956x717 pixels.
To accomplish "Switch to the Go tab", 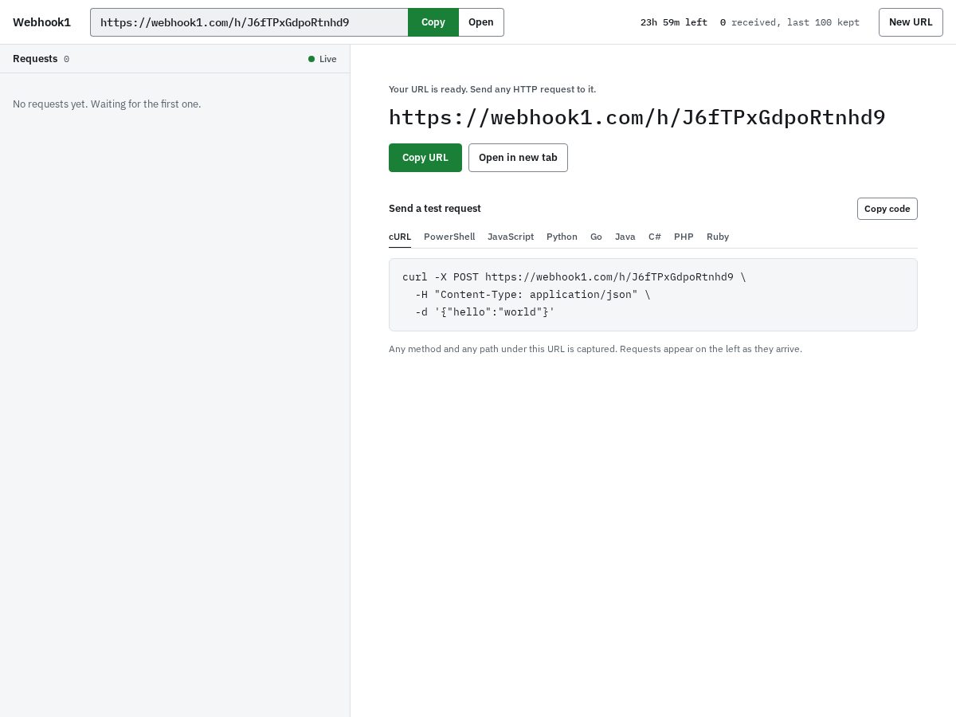I will (596, 237).
